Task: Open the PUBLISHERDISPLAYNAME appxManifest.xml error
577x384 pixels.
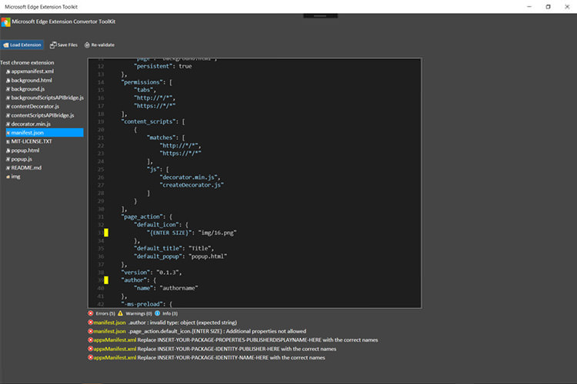Action: pos(233,340)
